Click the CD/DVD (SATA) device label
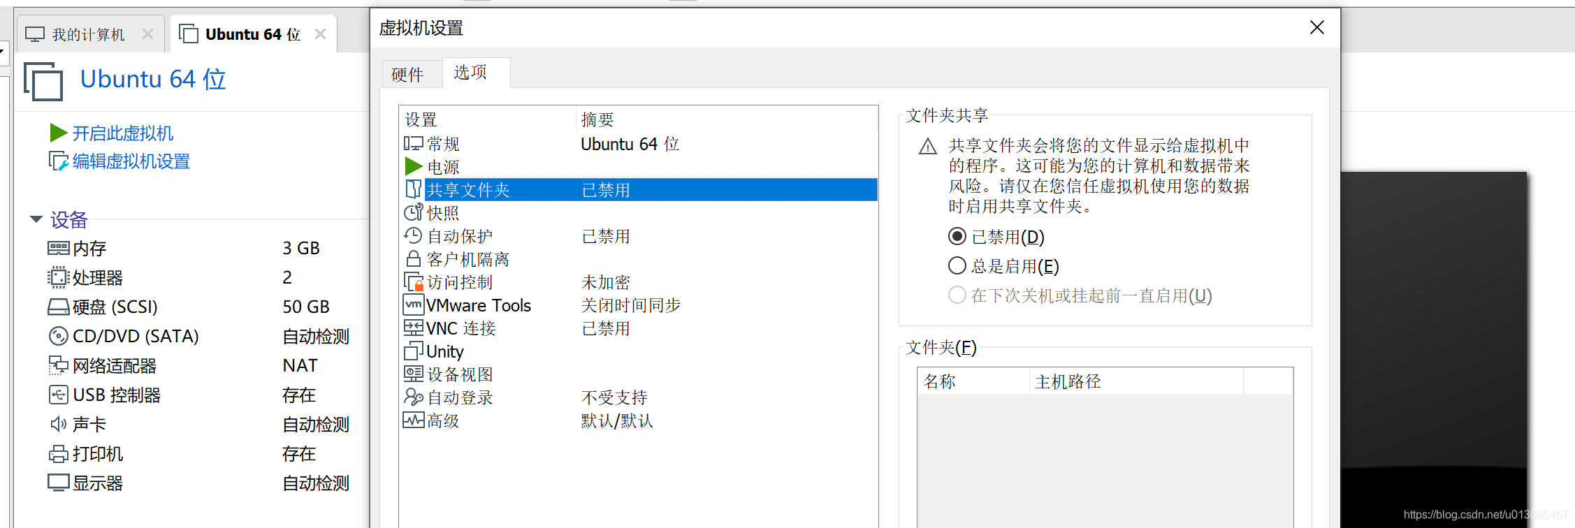 (x=136, y=336)
